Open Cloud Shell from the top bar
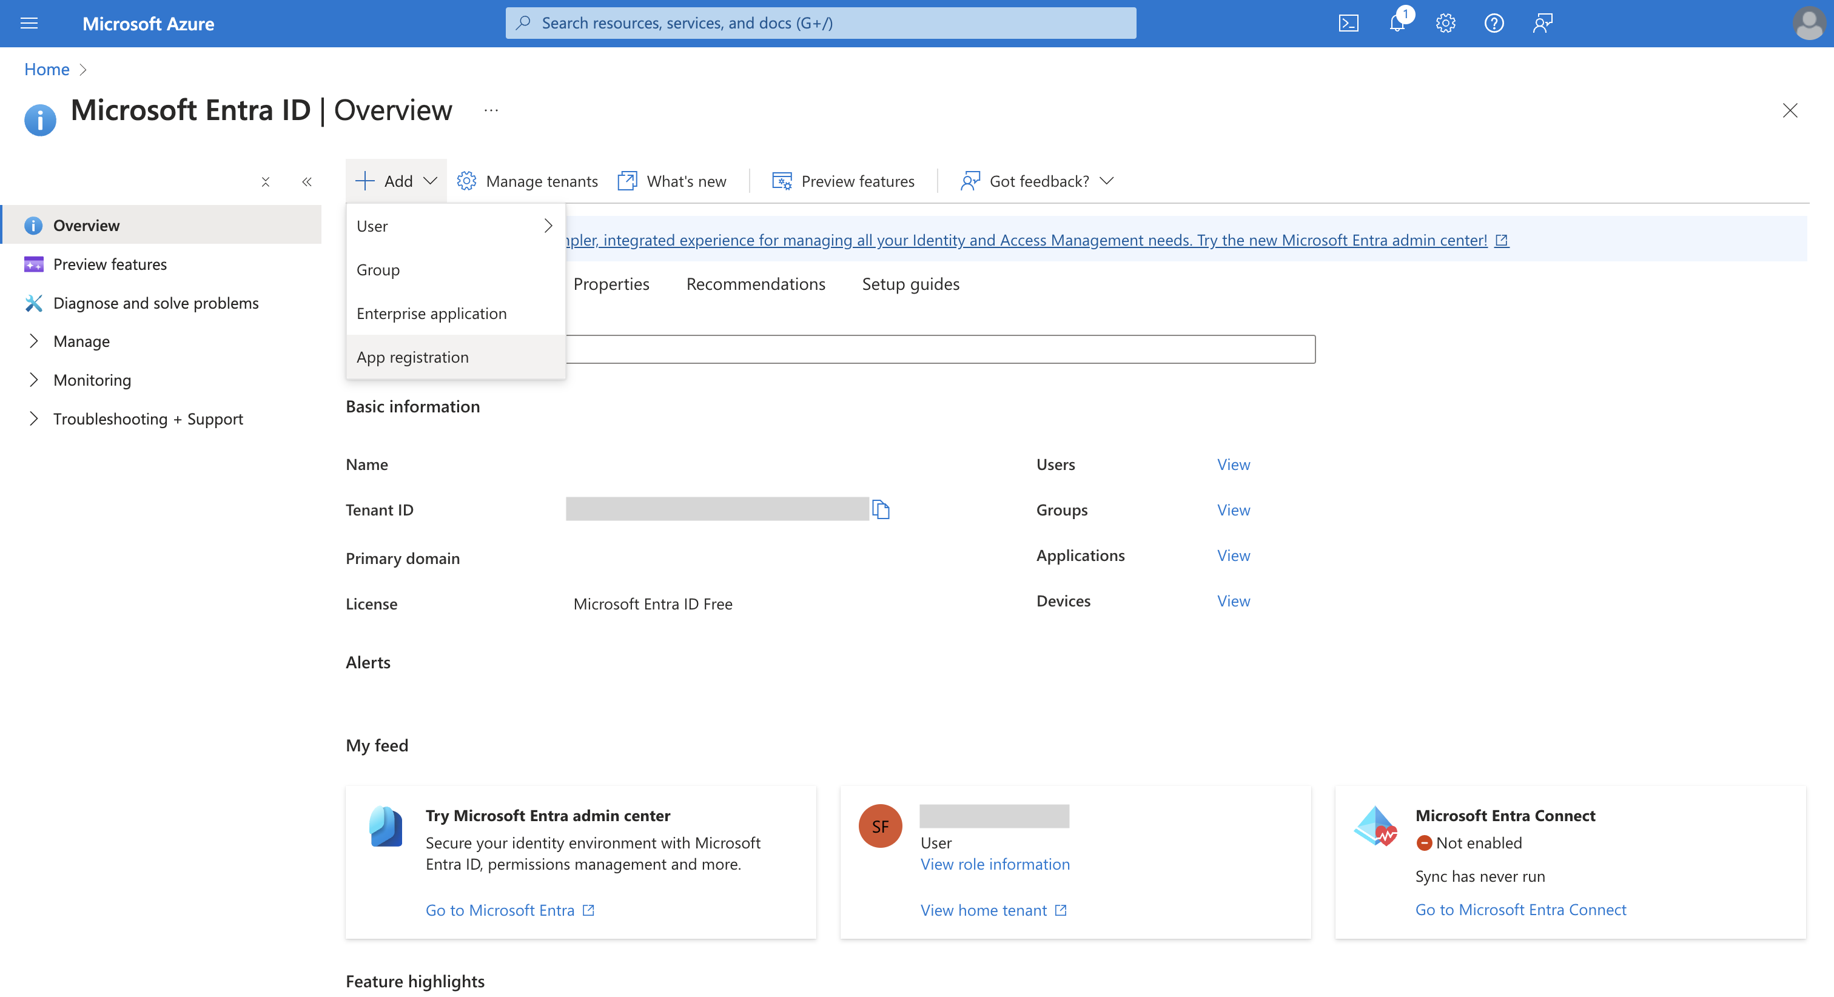Viewport: 1834px width, 997px height. pyautogui.click(x=1348, y=23)
